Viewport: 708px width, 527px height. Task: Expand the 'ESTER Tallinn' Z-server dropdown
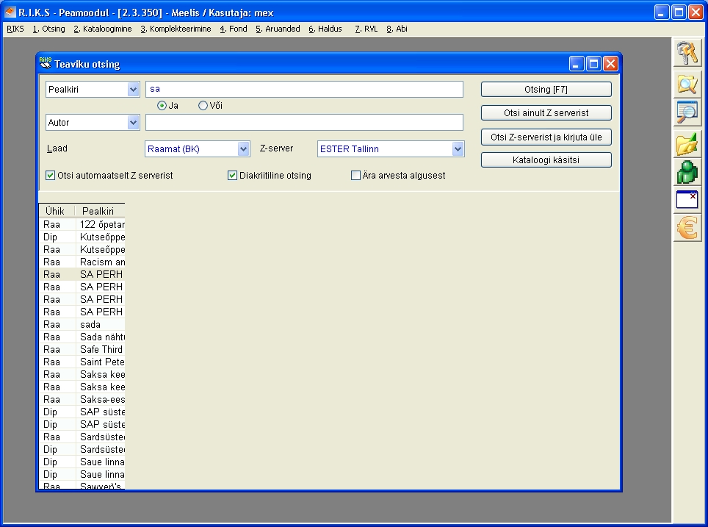458,149
